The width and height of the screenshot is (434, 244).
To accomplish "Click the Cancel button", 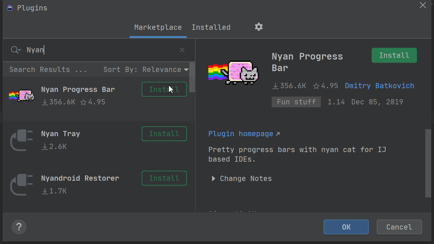I will pos(399,227).
